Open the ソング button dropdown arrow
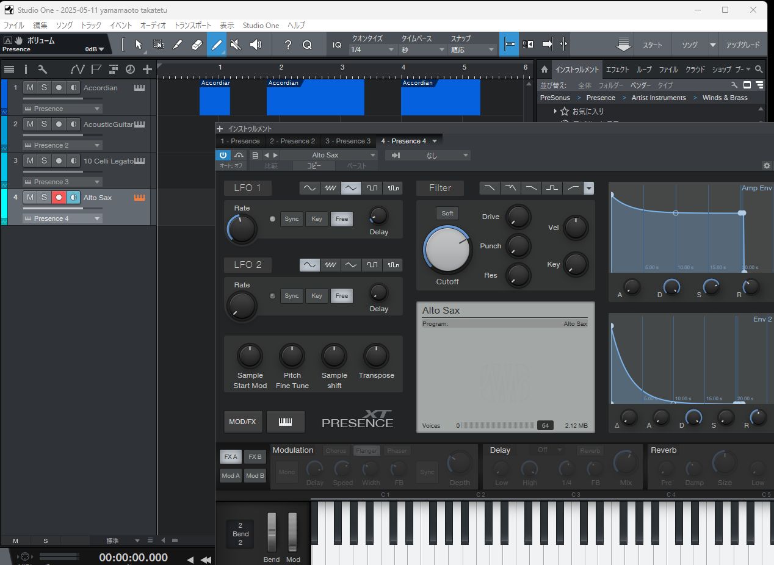 [x=712, y=45]
